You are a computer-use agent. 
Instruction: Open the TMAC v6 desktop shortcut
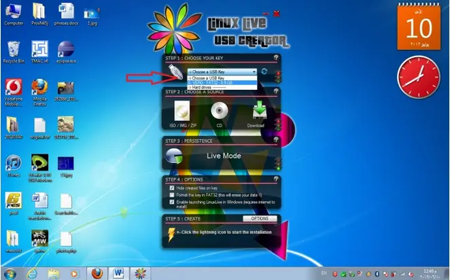point(39,52)
